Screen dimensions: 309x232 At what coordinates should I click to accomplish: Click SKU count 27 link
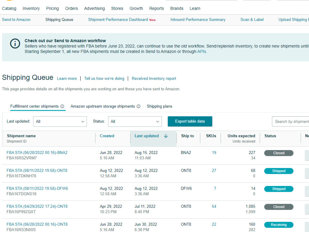(x=214, y=170)
